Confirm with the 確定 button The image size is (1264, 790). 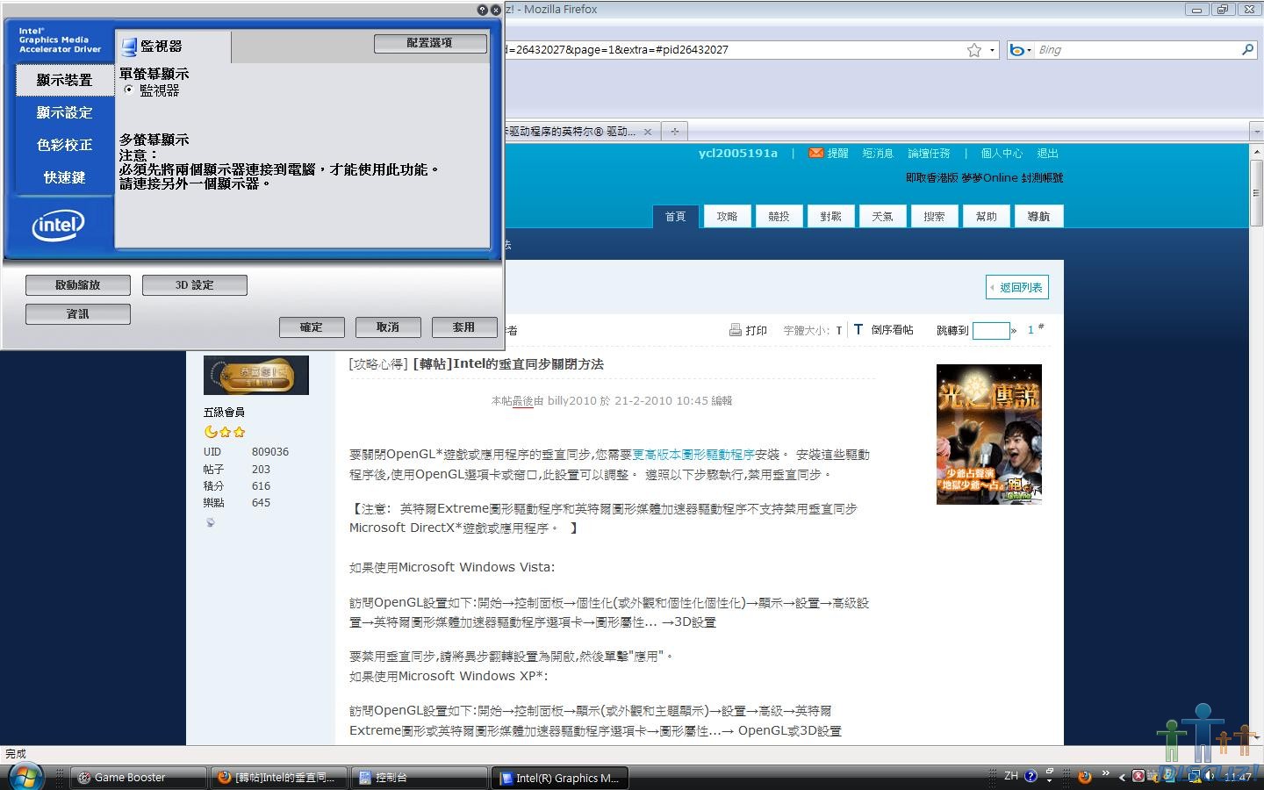[x=312, y=327]
